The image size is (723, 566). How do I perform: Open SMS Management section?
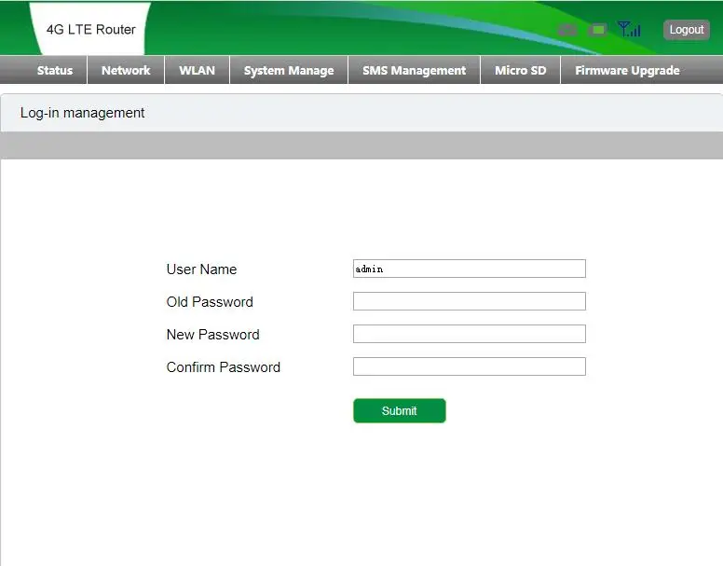point(414,71)
